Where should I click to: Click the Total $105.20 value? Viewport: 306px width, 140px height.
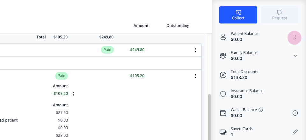point(61,37)
